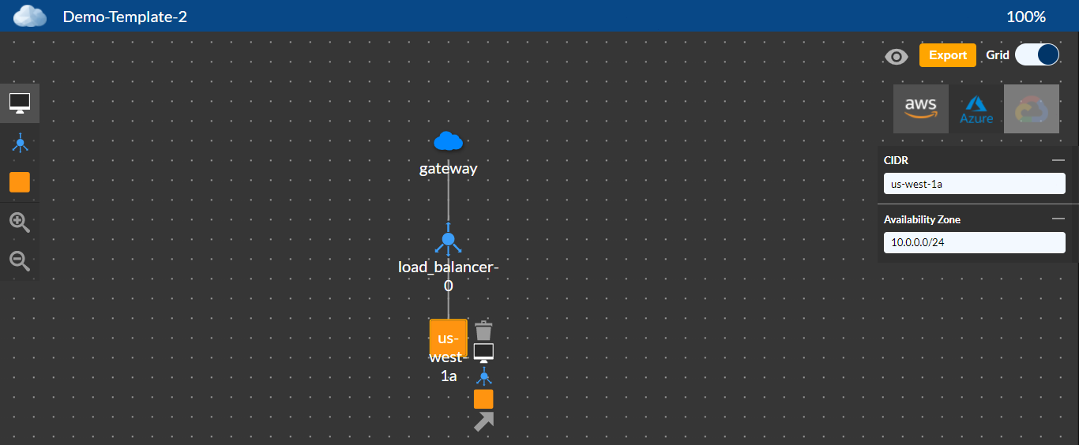Delete node using the trash can icon
Viewport: 1079px width, 445px height.
483,331
